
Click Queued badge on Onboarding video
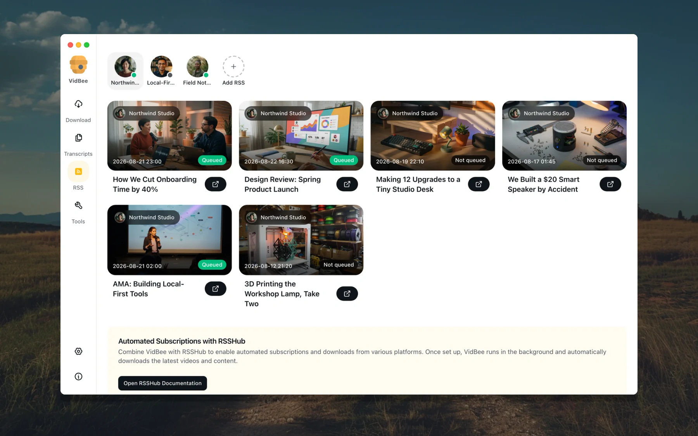212,160
